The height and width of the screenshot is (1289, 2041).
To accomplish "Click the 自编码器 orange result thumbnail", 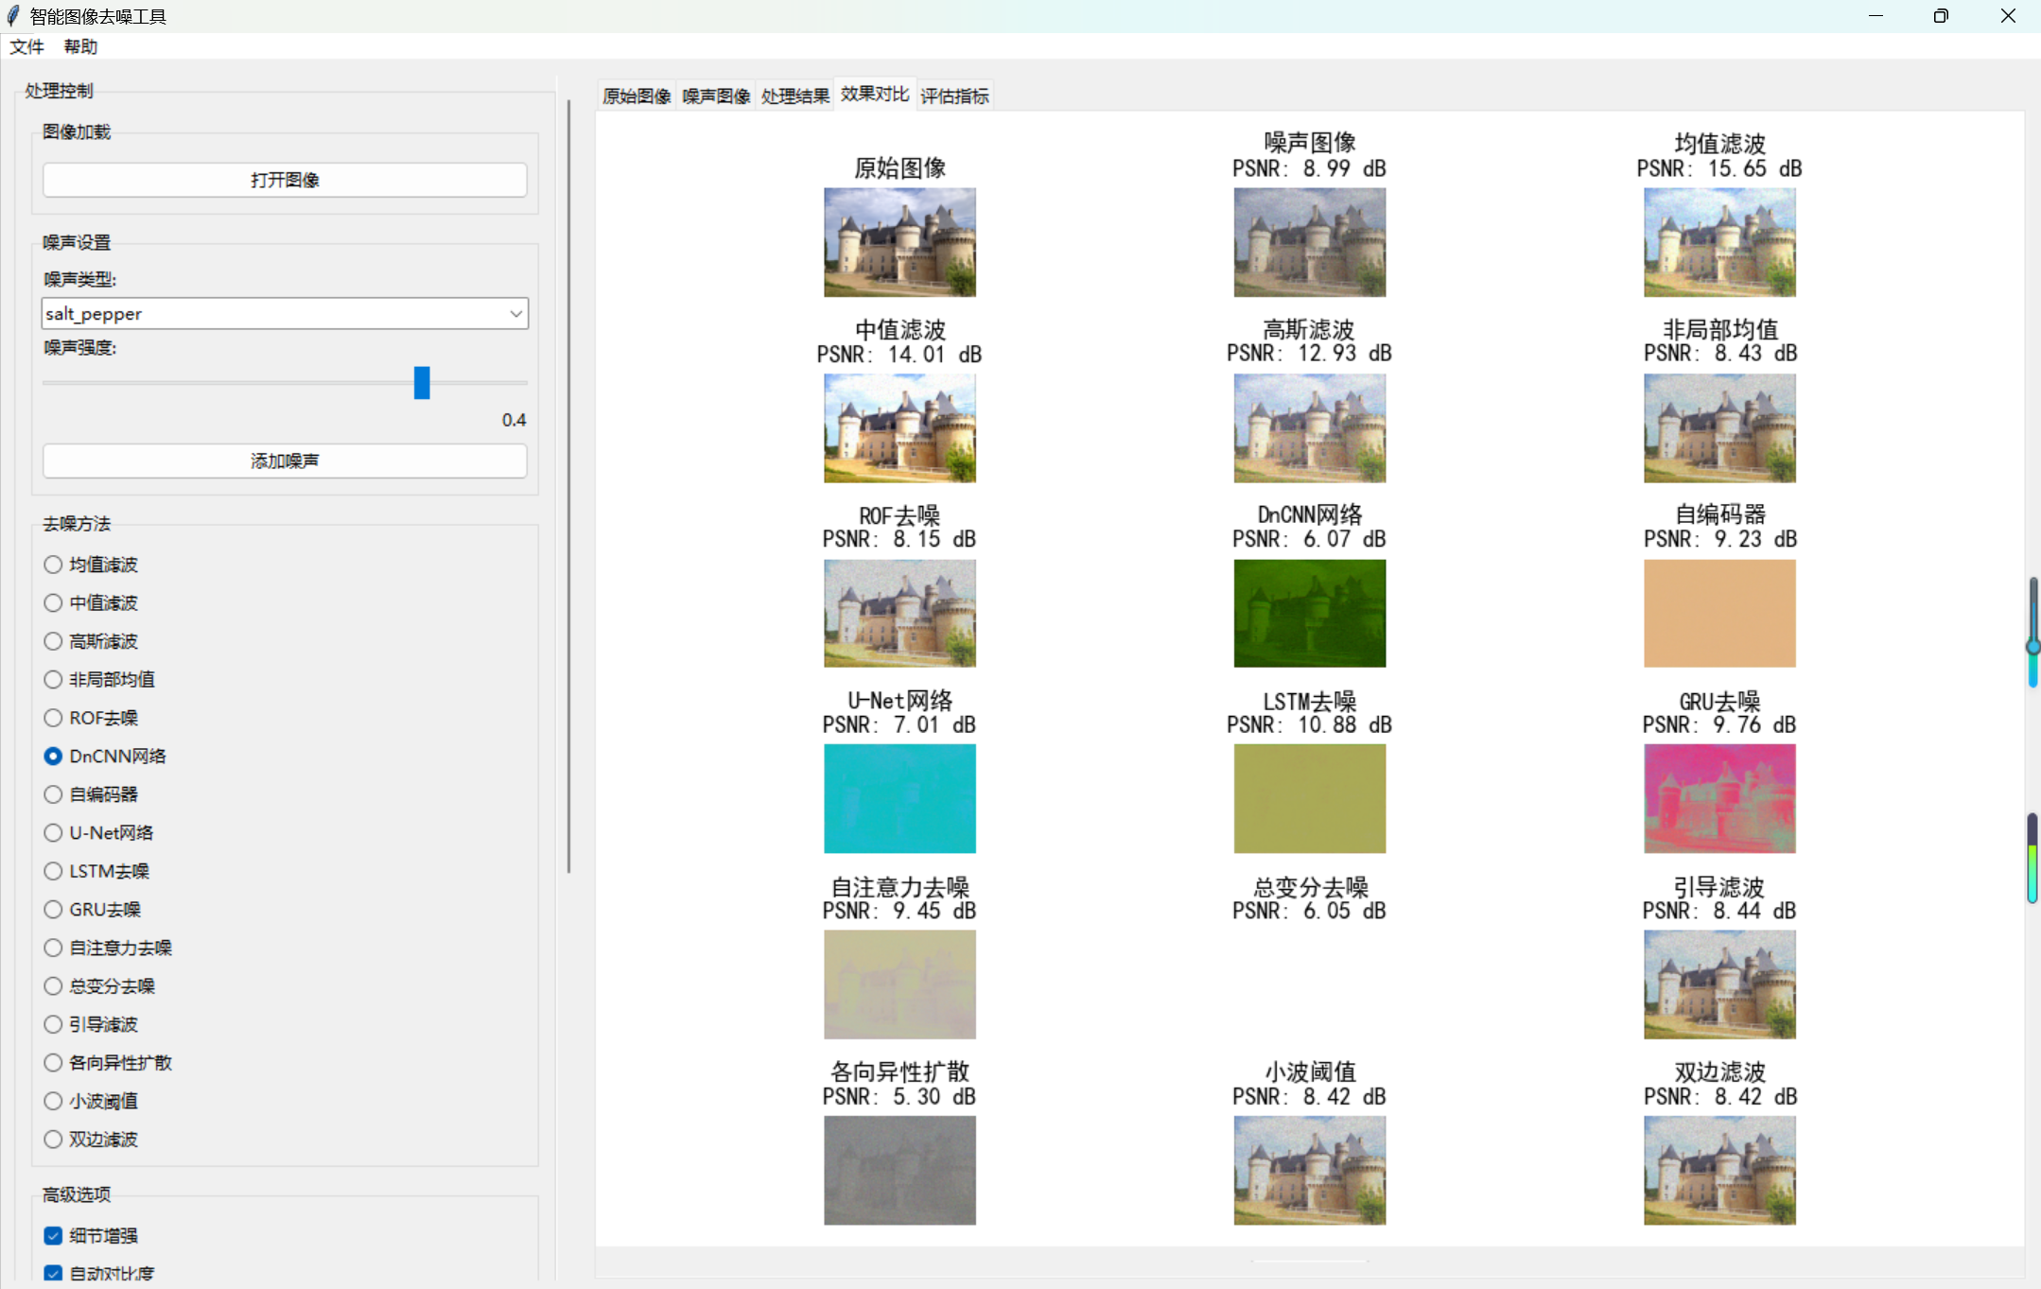I will pyautogui.click(x=1718, y=613).
